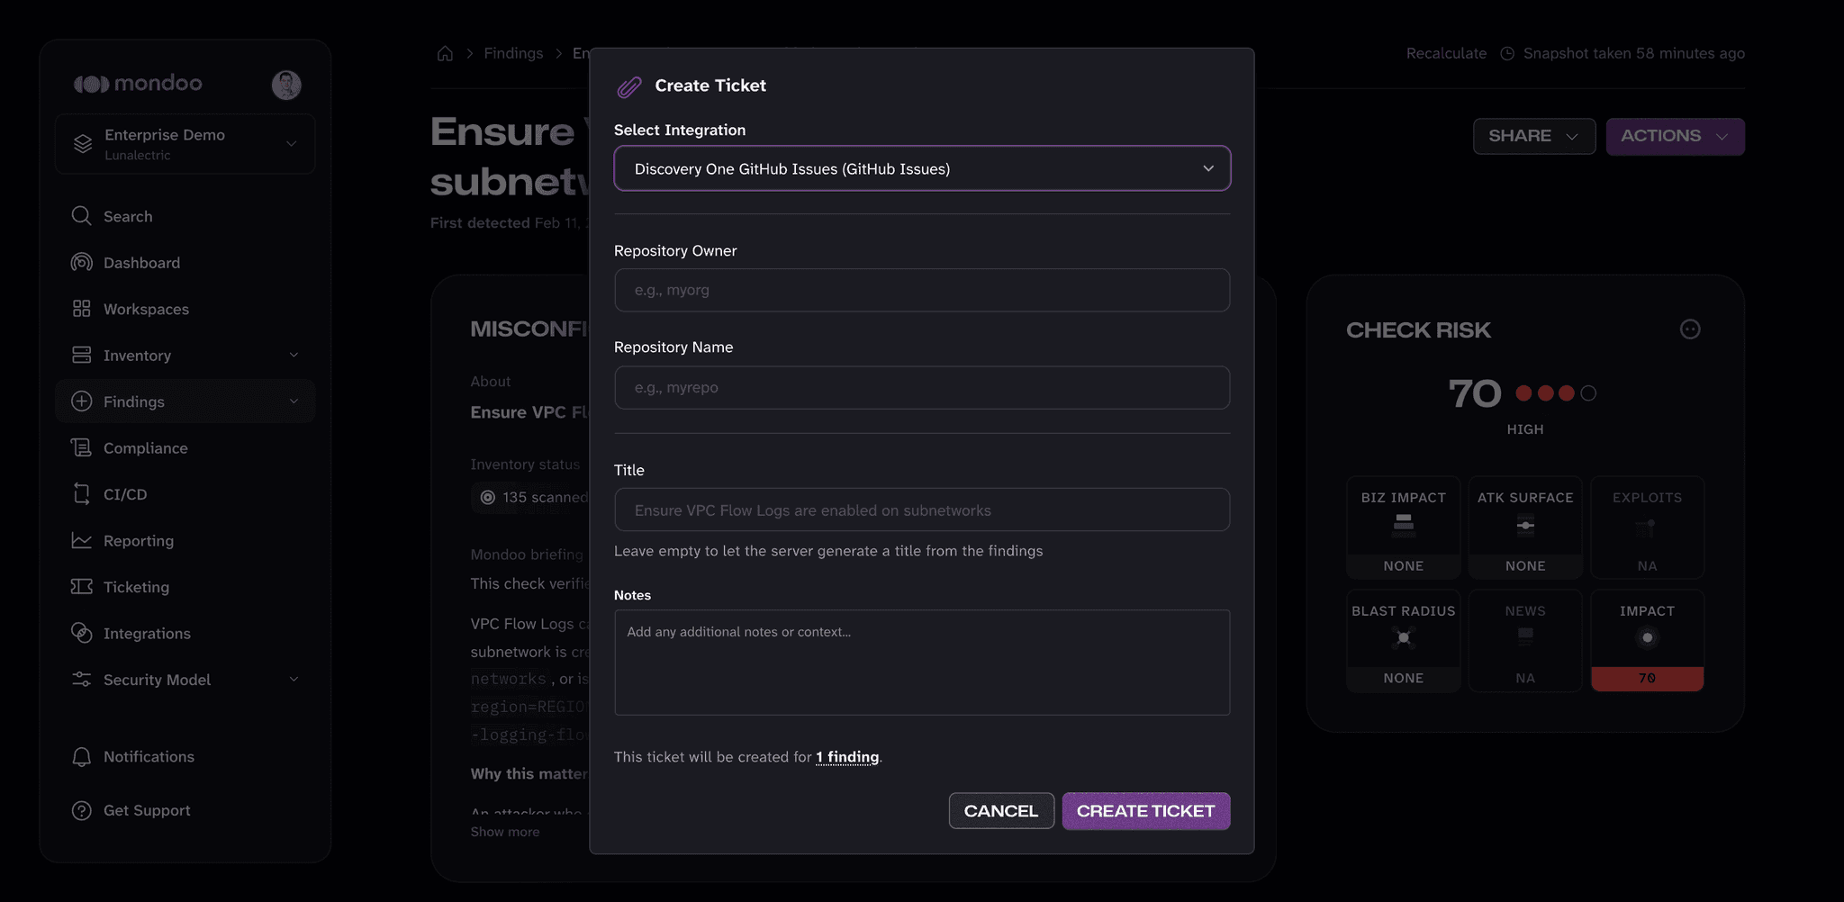Click the BLAST RADIUS risk tile

(x=1403, y=640)
